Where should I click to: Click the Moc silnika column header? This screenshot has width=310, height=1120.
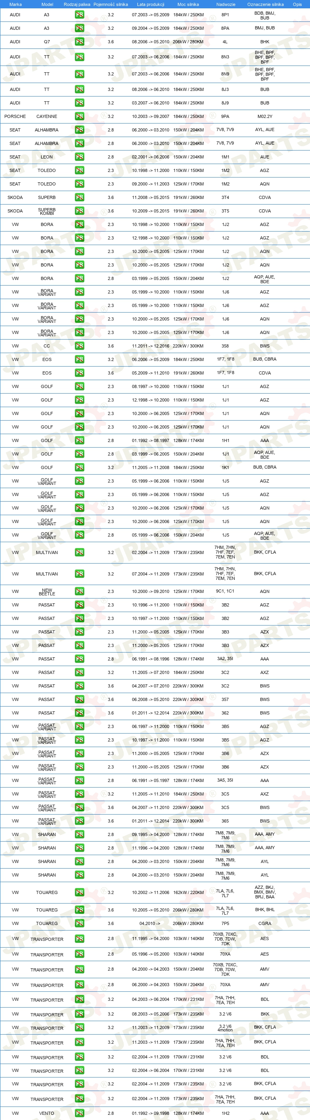188,4
